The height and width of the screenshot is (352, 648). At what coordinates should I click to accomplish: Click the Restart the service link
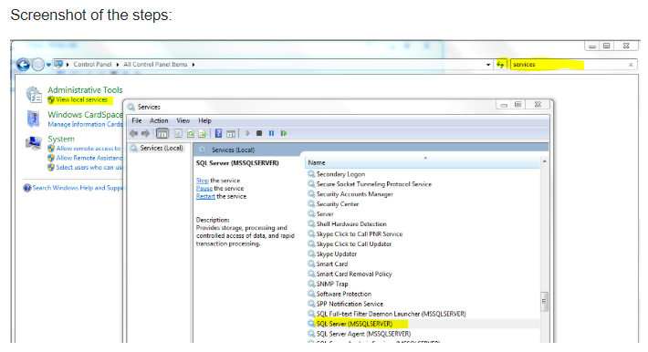[205, 196]
